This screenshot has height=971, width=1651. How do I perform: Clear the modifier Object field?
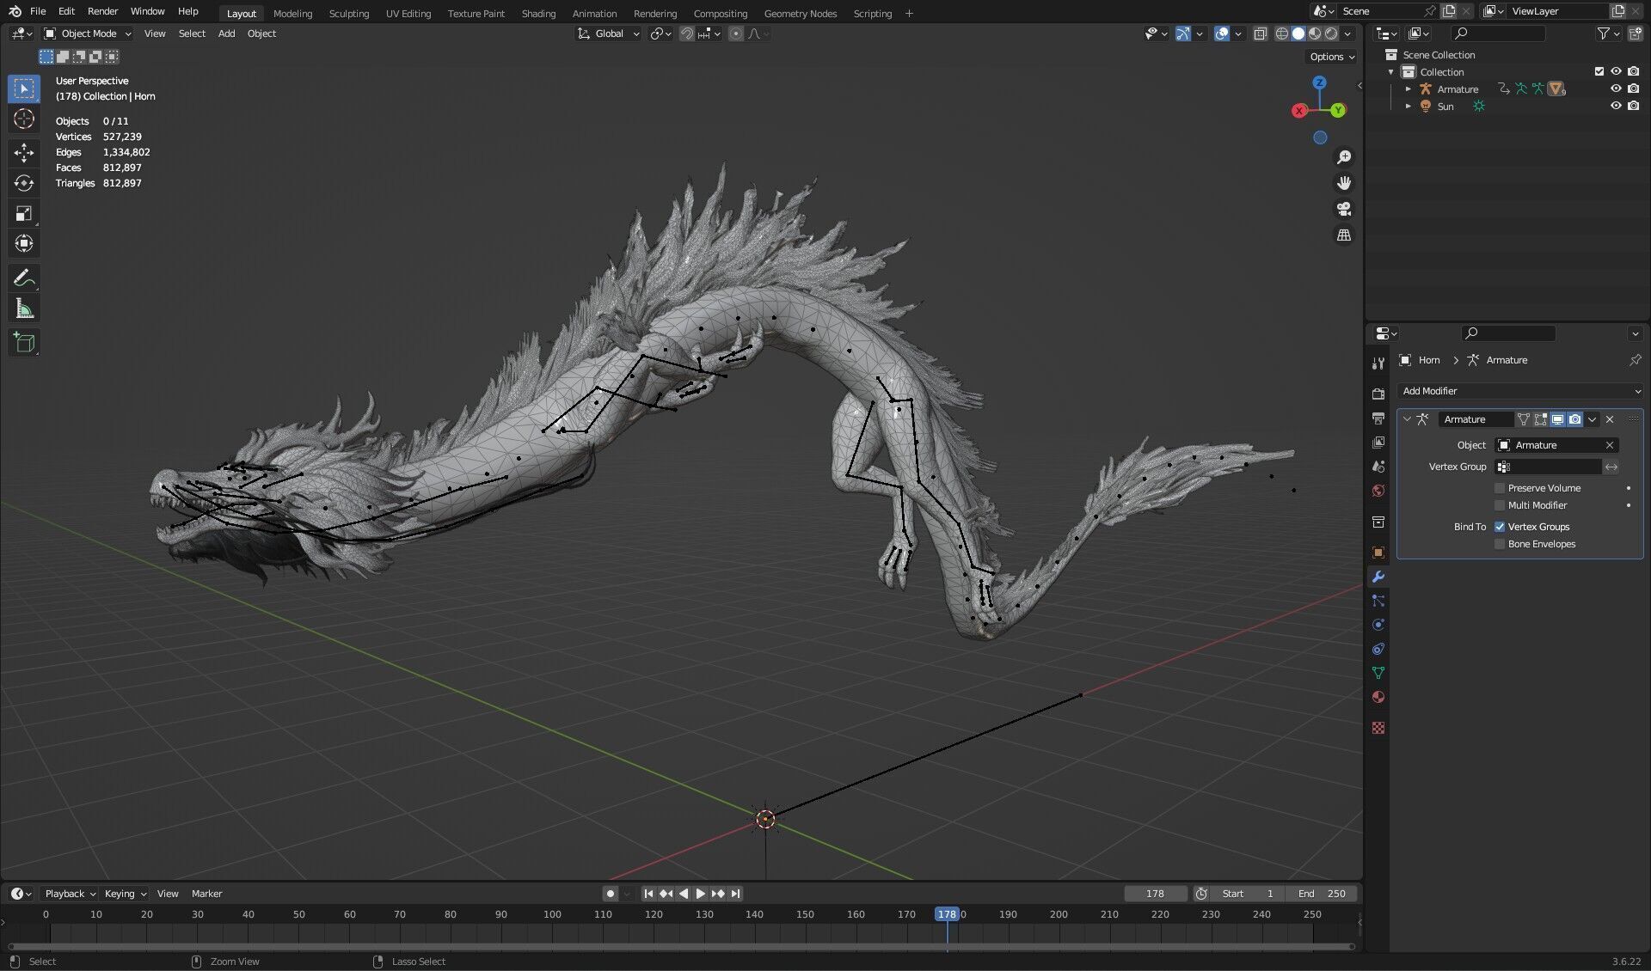pyautogui.click(x=1610, y=445)
